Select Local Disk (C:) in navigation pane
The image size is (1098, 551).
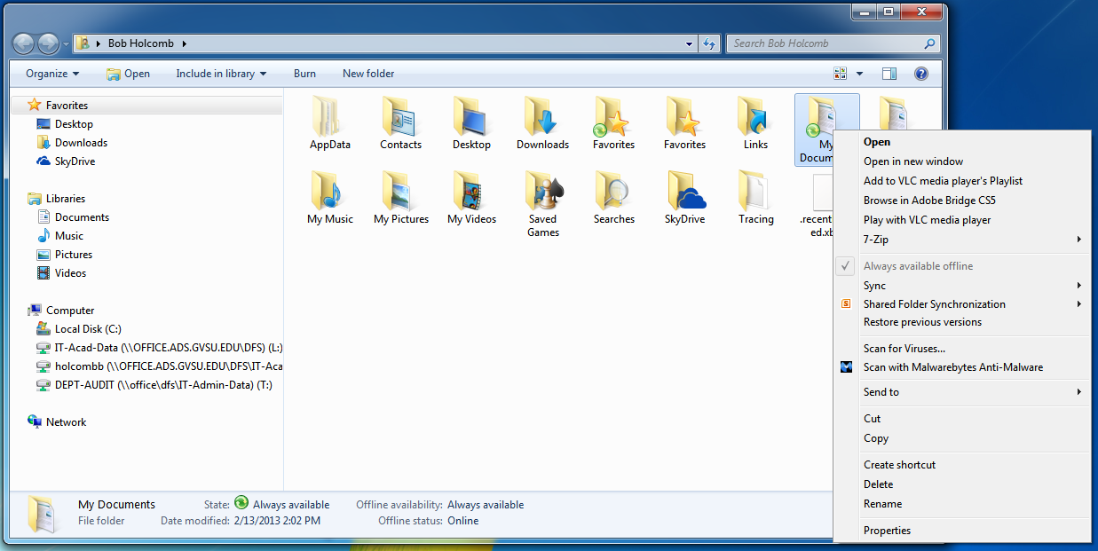(x=88, y=329)
